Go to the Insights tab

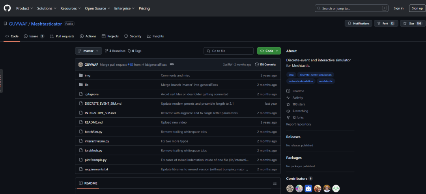point(155,36)
